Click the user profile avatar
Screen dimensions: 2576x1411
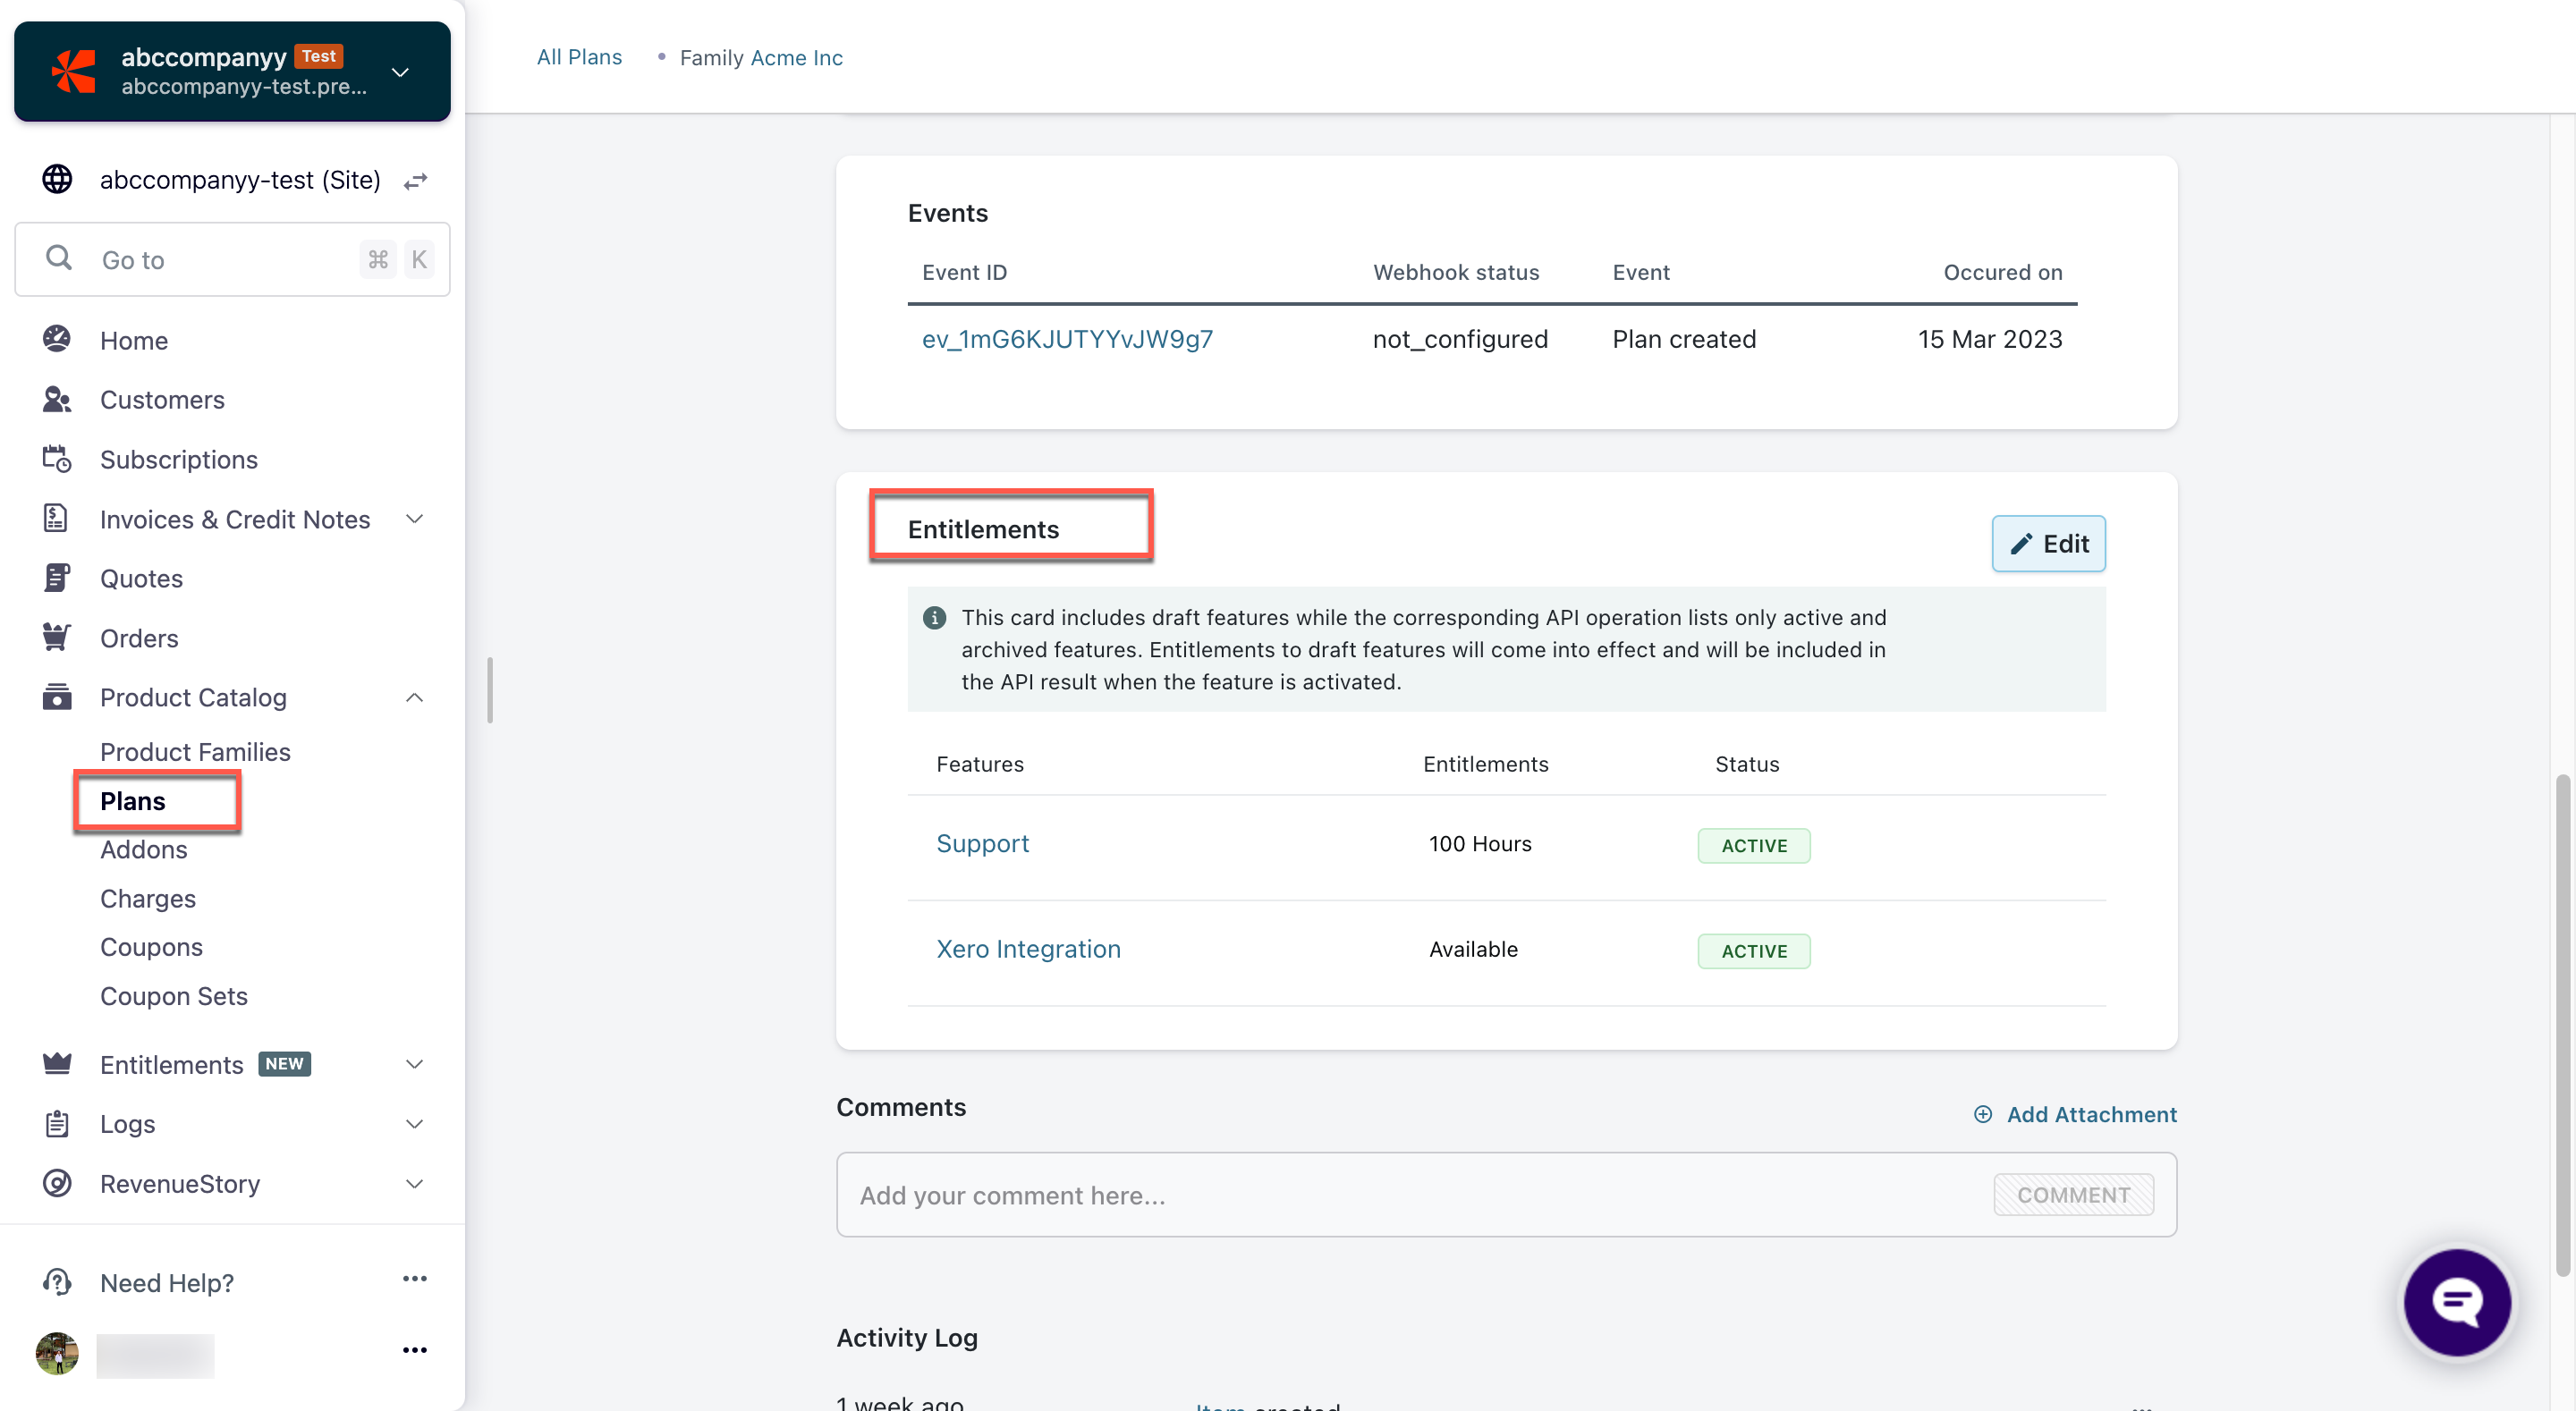(x=57, y=1354)
